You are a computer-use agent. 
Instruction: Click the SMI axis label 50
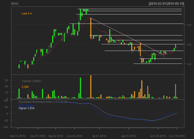tap(6, 107)
